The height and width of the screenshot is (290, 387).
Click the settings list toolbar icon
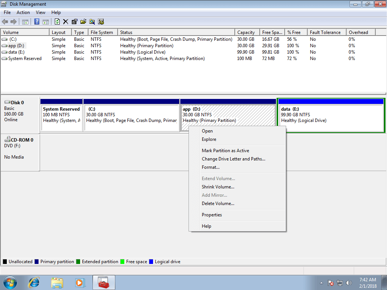tap(101, 22)
